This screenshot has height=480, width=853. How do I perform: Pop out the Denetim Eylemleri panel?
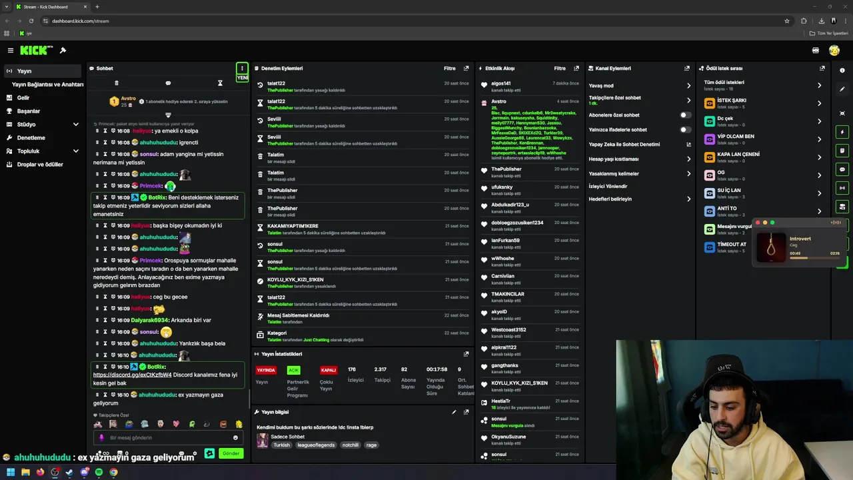[466, 68]
